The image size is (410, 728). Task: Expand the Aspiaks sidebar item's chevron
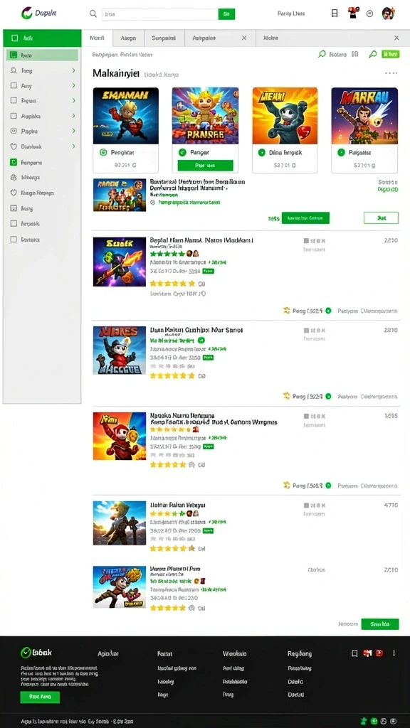click(73, 116)
